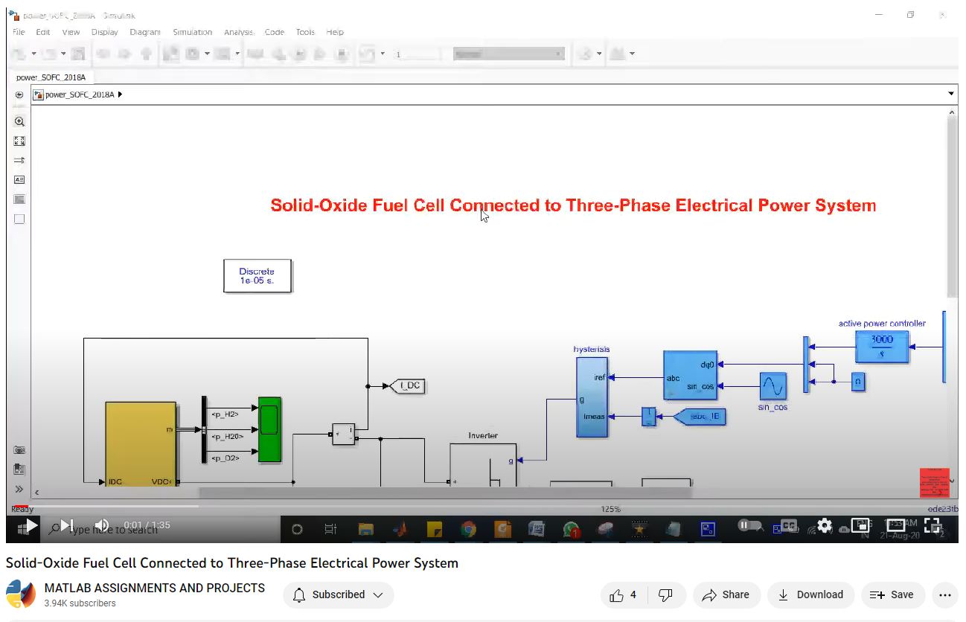Click the Annotation text tool icon

[x=19, y=179]
